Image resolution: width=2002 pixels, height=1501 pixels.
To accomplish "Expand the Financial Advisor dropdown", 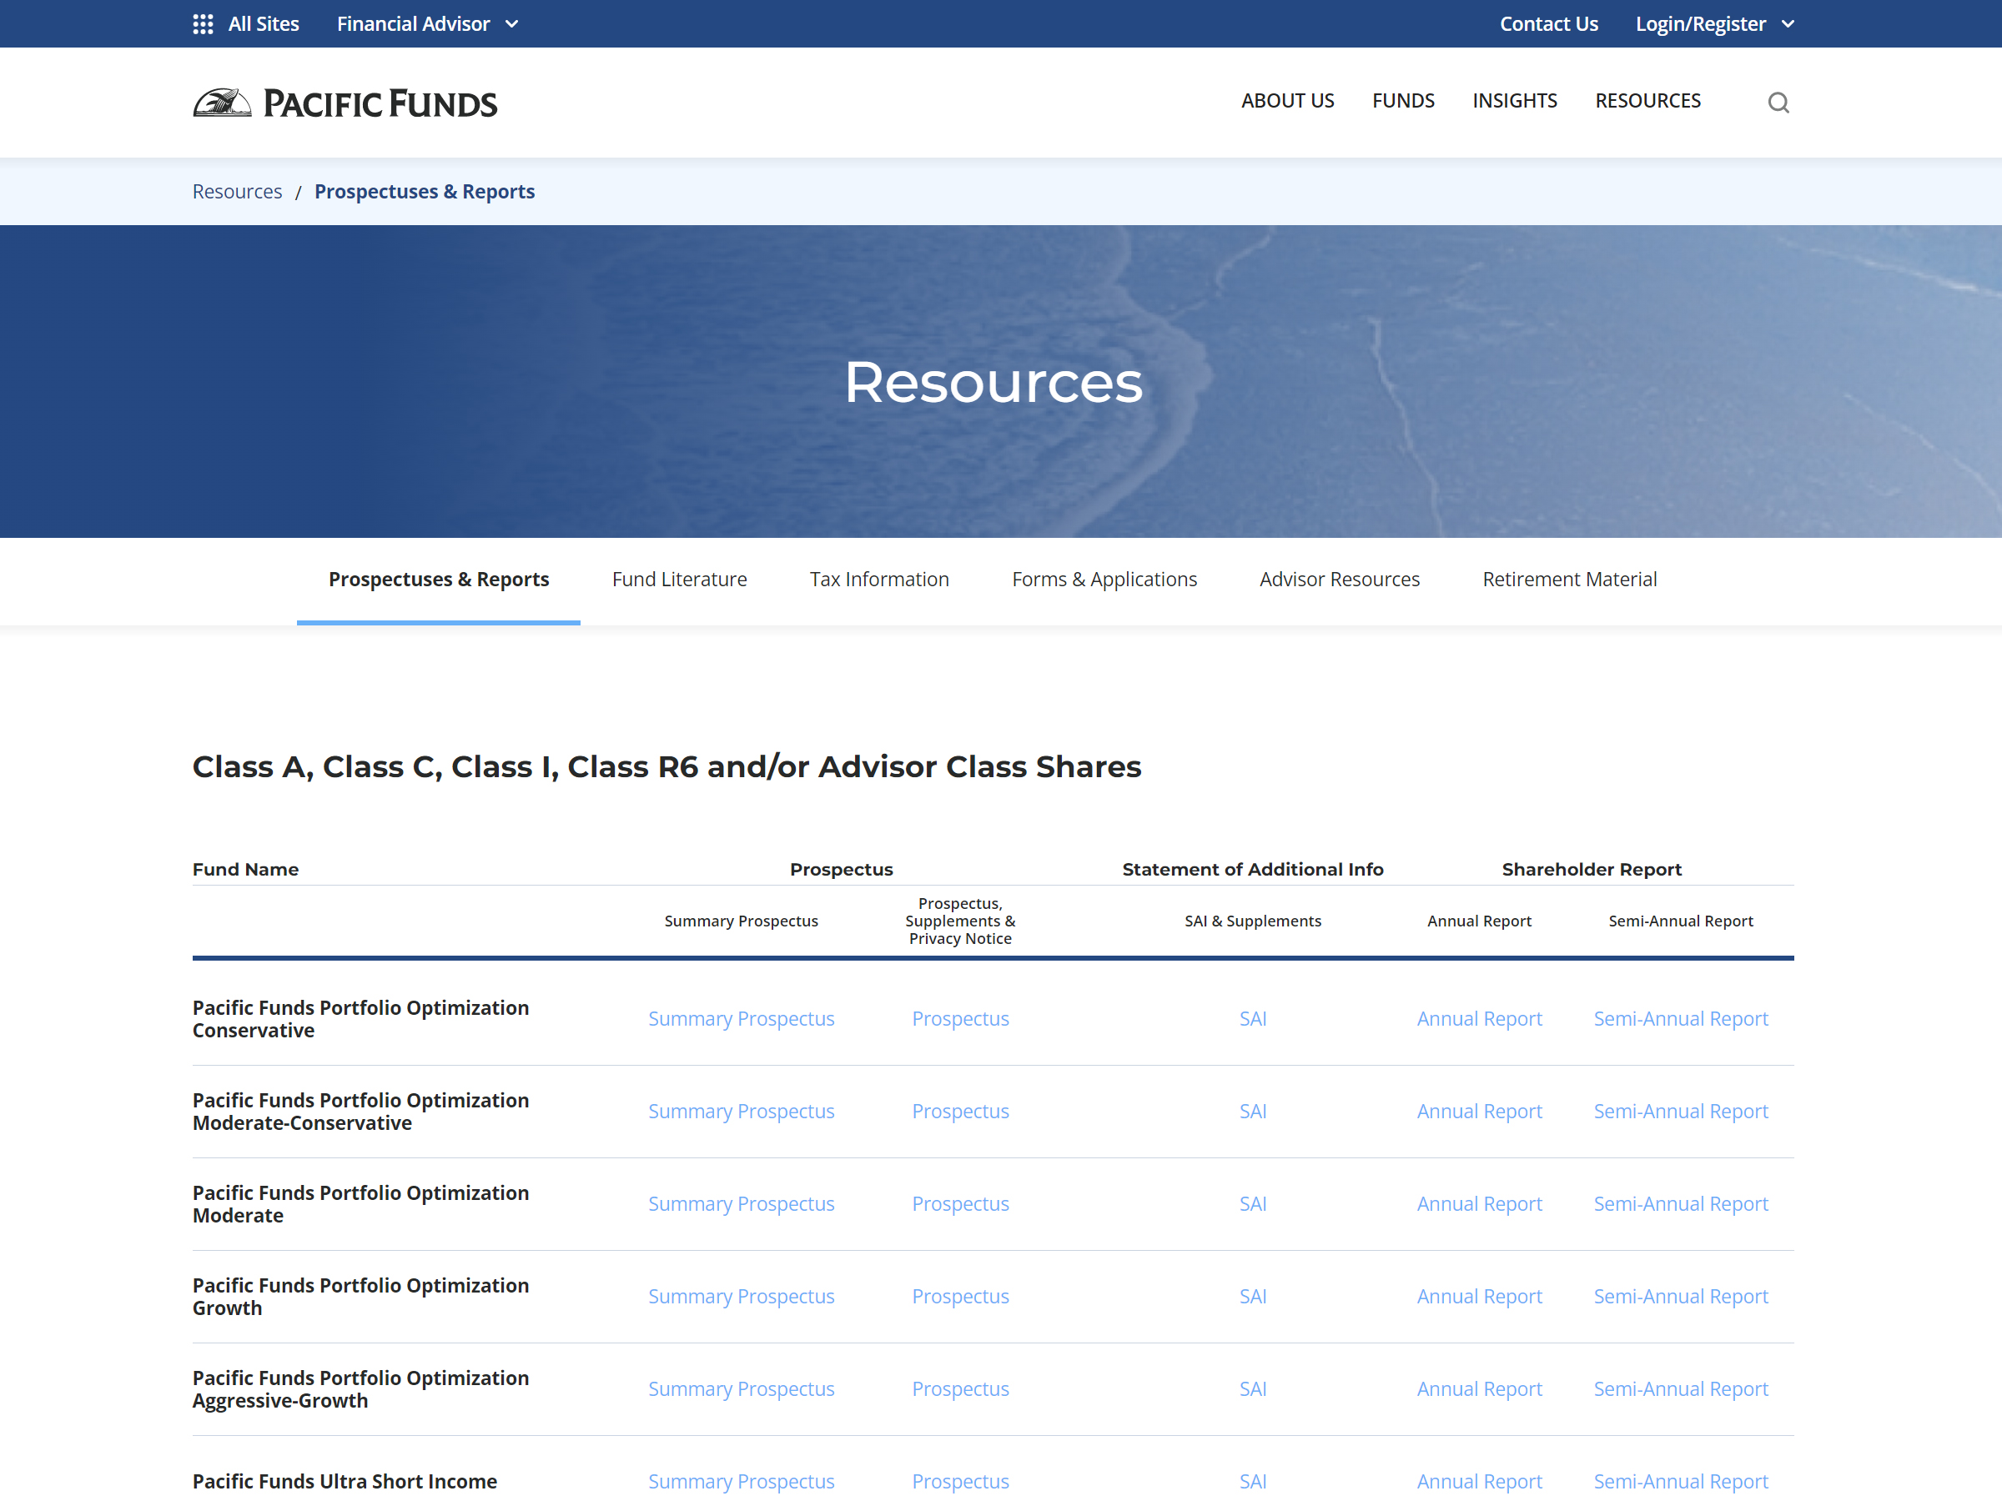I will coord(427,24).
